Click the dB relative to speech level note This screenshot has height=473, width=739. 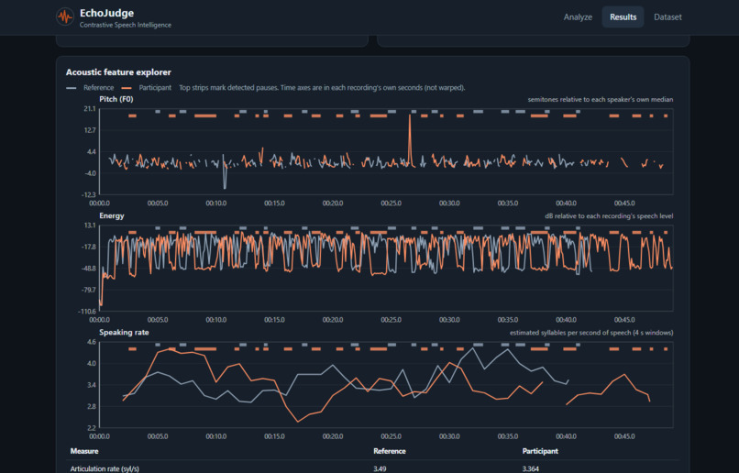pyautogui.click(x=609, y=216)
